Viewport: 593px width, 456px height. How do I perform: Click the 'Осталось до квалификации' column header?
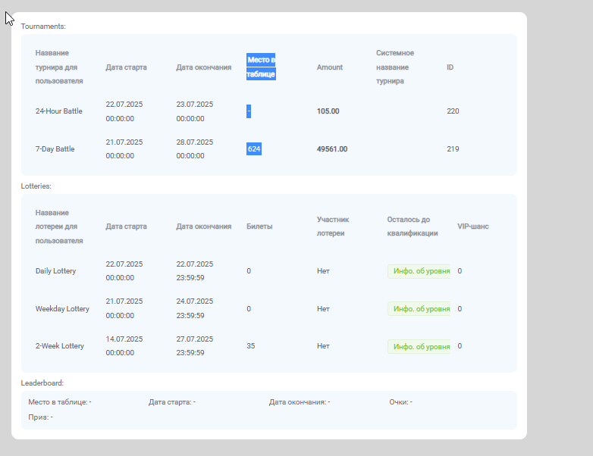[x=413, y=226]
